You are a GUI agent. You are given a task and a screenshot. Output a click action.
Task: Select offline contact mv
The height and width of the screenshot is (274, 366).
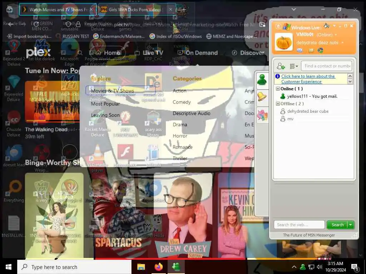[x=287, y=119]
